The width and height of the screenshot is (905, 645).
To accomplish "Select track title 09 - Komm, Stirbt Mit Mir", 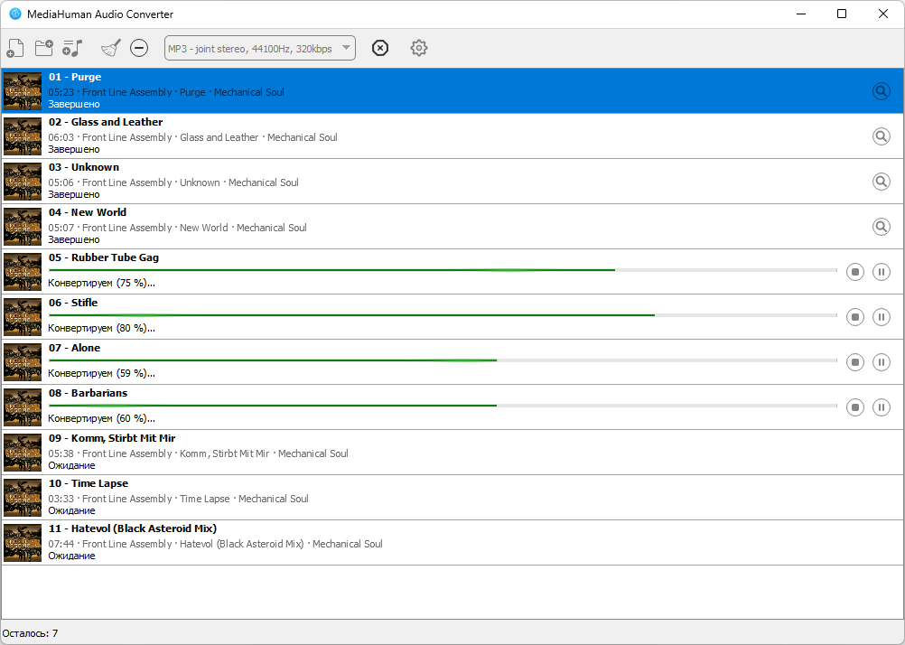I will click(112, 438).
